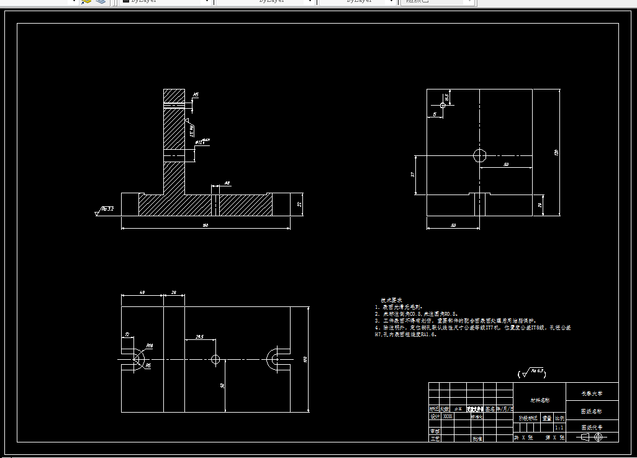
Task: Select the 比例 label in title block
Action: click(560, 418)
